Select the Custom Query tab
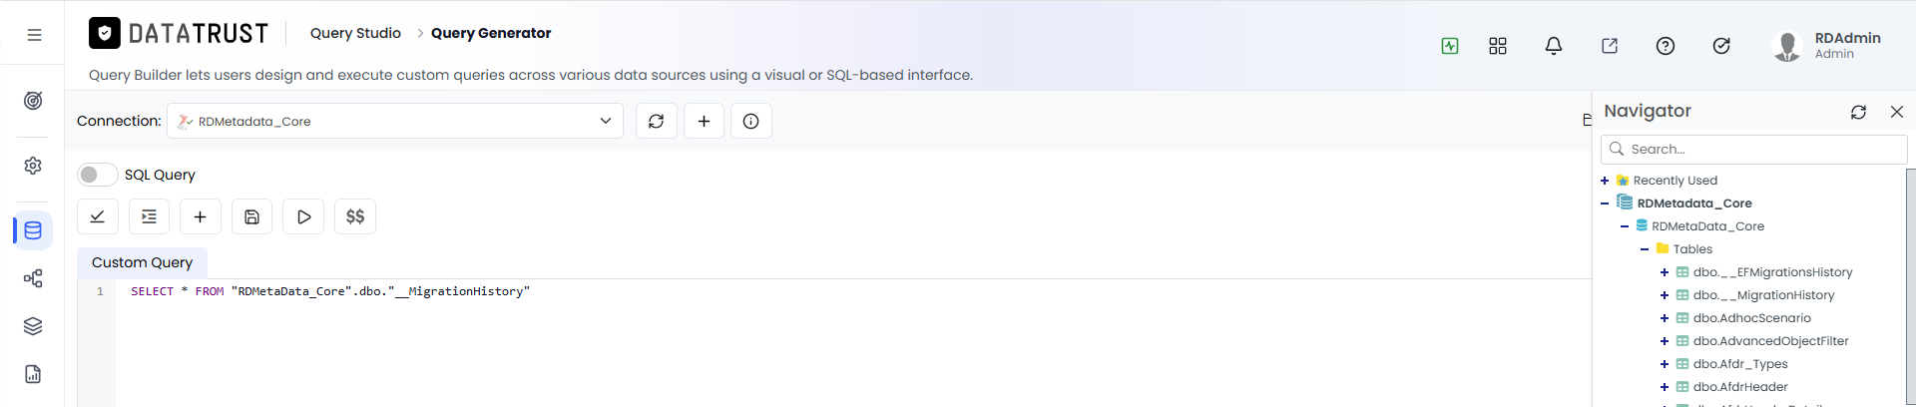This screenshot has height=407, width=1916. pos(142,262)
